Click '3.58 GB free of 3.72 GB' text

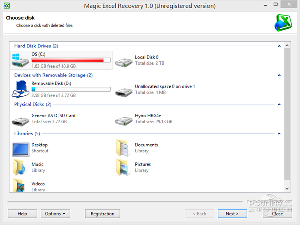coord(54,95)
